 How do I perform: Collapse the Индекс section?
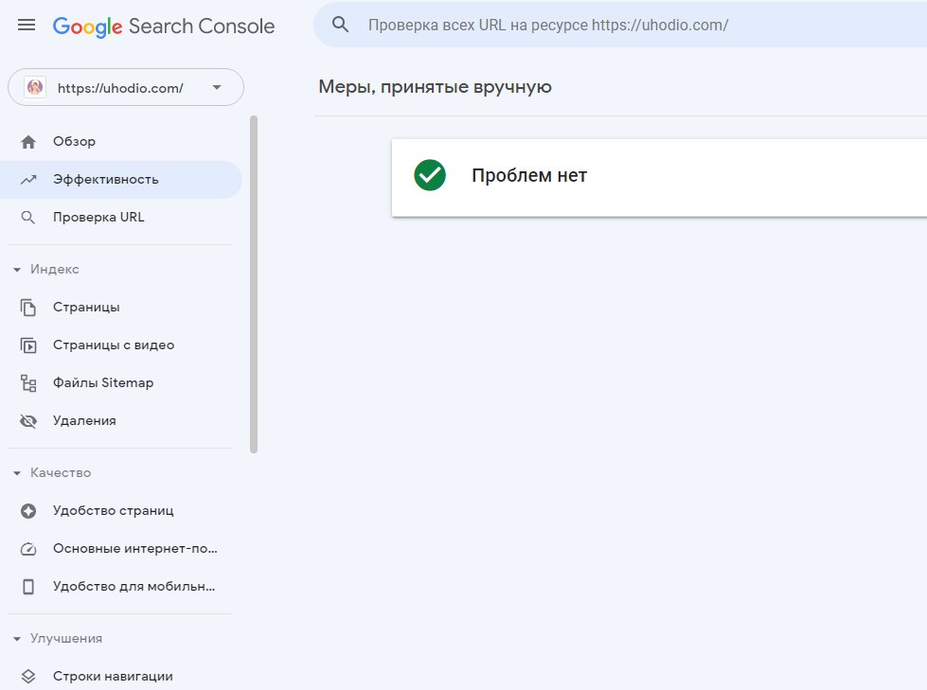coord(17,270)
